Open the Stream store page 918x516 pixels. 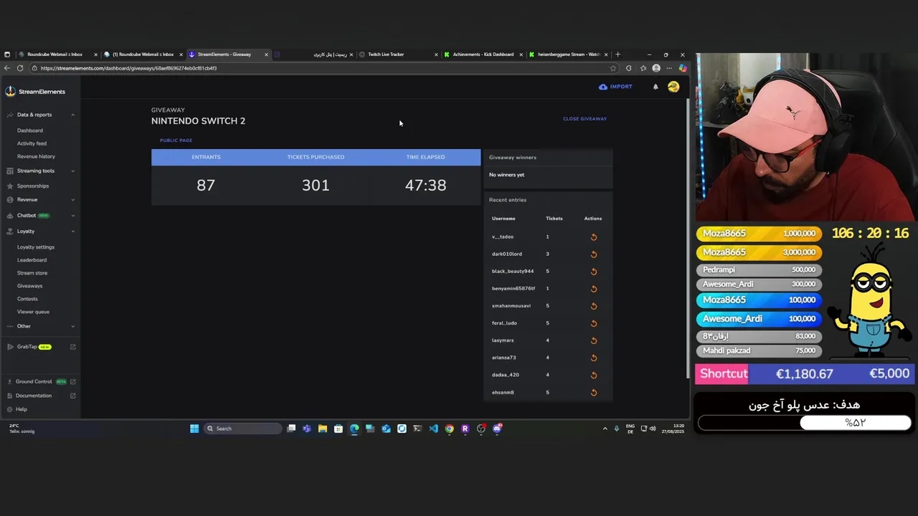pos(32,273)
